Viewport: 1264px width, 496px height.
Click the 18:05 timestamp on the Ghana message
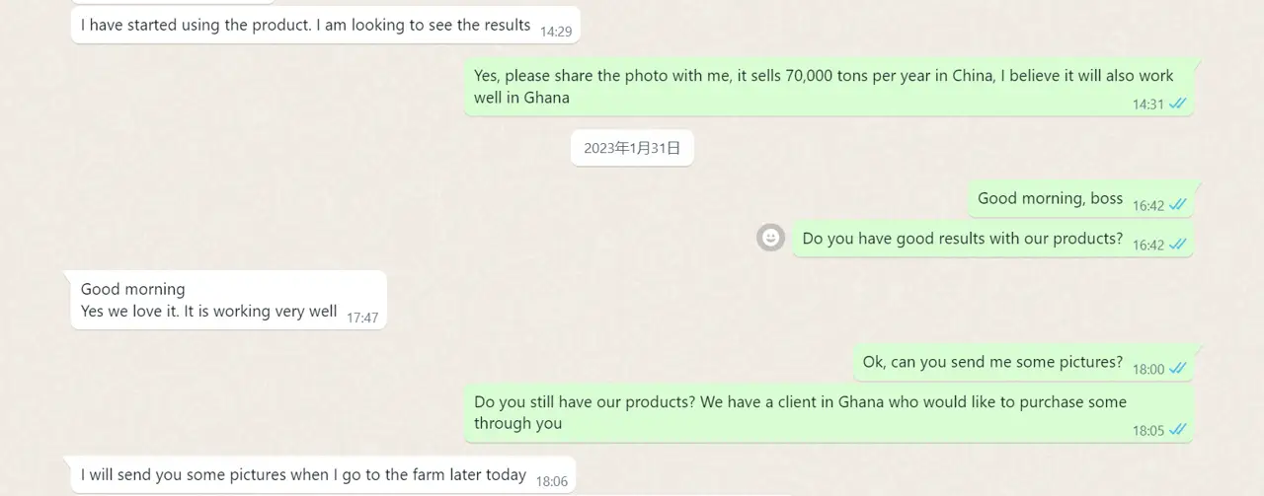pos(1148,430)
